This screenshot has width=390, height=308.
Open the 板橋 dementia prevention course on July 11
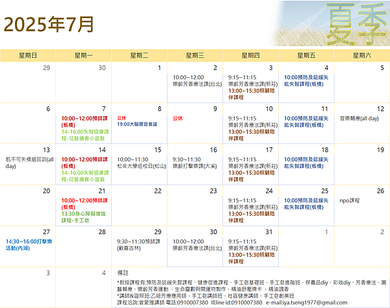tap(306, 122)
